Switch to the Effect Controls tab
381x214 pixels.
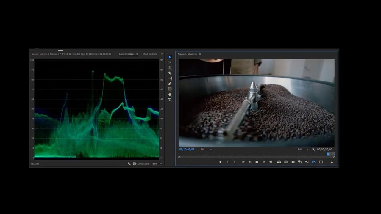point(149,54)
